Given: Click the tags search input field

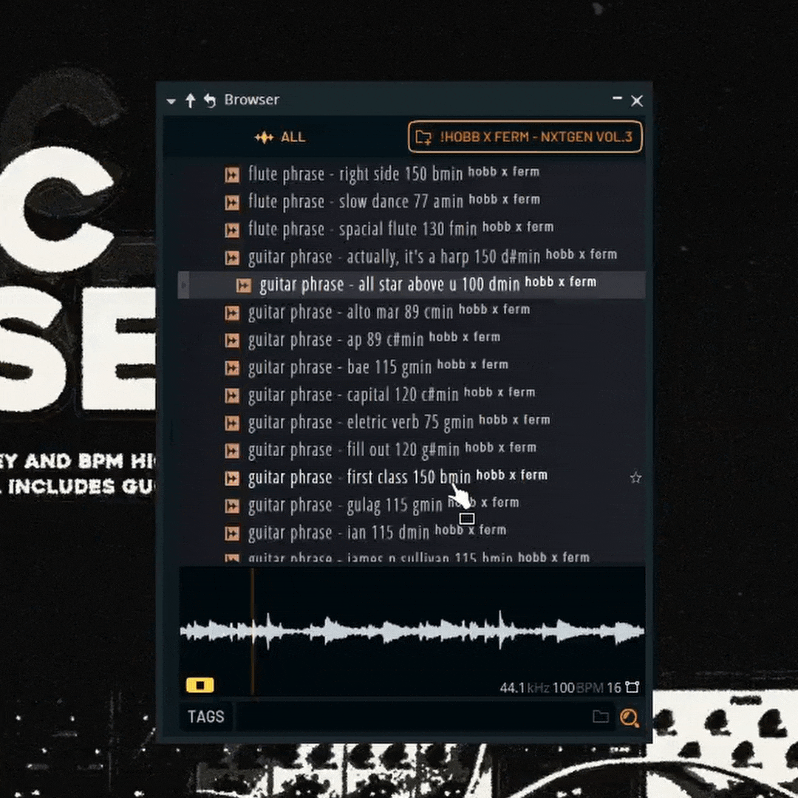Looking at the screenshot, I should click(x=410, y=717).
